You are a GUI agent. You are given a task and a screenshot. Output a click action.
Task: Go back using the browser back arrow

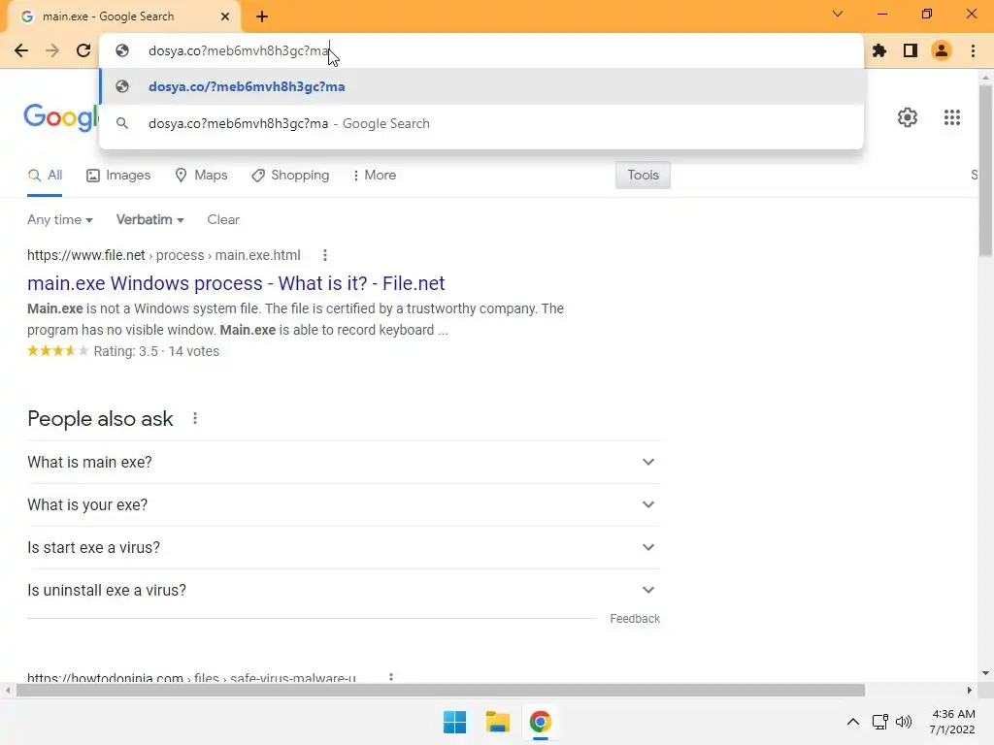pos(21,50)
